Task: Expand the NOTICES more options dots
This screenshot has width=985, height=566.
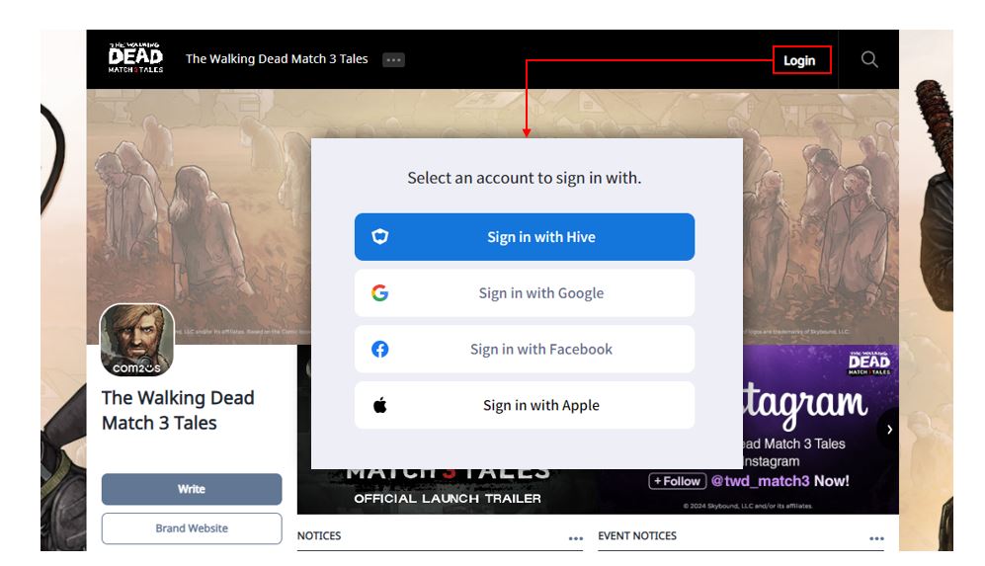Action: [575, 538]
